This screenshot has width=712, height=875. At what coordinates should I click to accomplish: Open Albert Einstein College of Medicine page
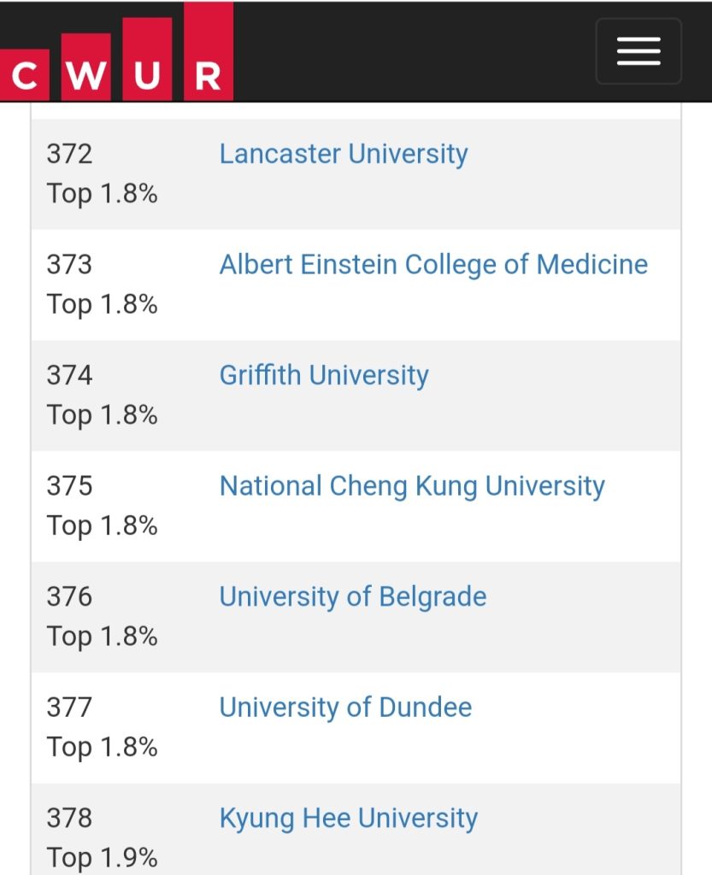[x=433, y=265]
